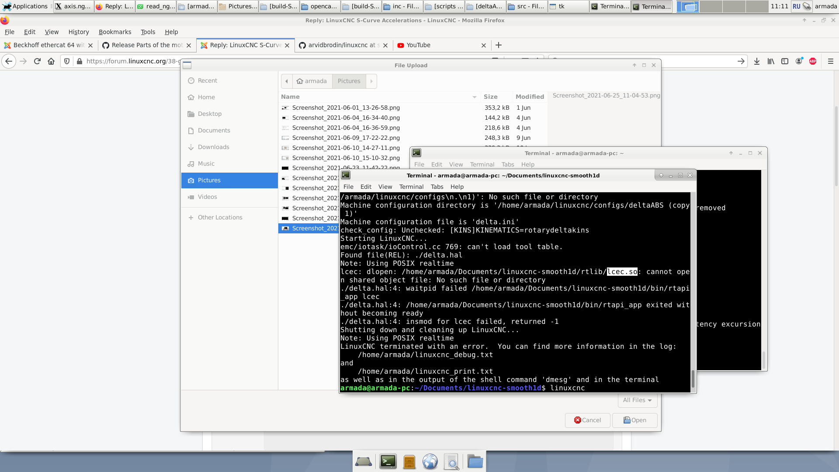The width and height of the screenshot is (839, 472).
Task: Click Open in File Upload dialog
Action: point(635,420)
